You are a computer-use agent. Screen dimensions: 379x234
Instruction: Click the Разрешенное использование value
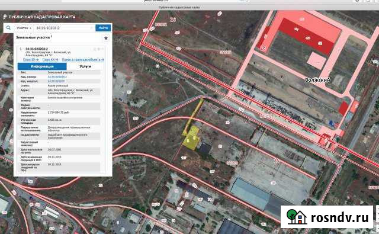[69, 129]
